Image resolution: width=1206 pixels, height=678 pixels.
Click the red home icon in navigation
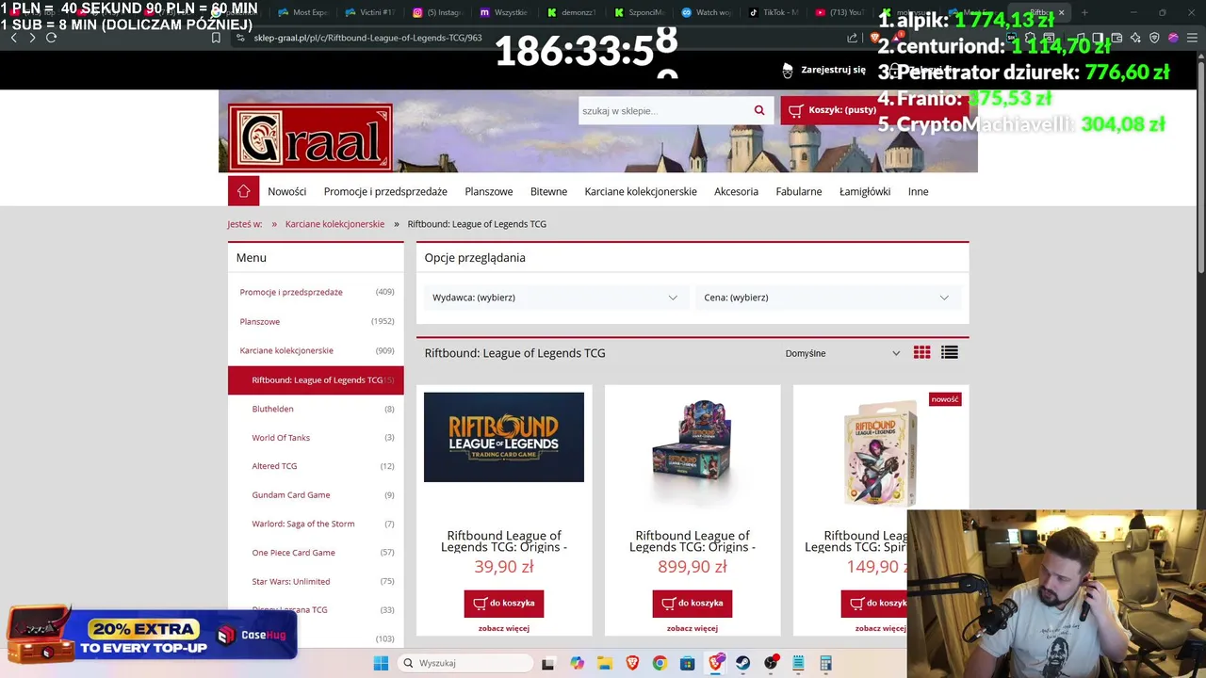point(243,191)
